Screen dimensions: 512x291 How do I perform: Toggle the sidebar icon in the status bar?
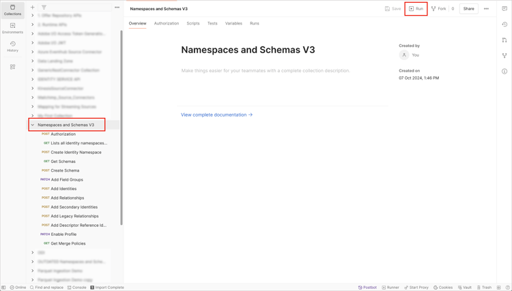3,288
